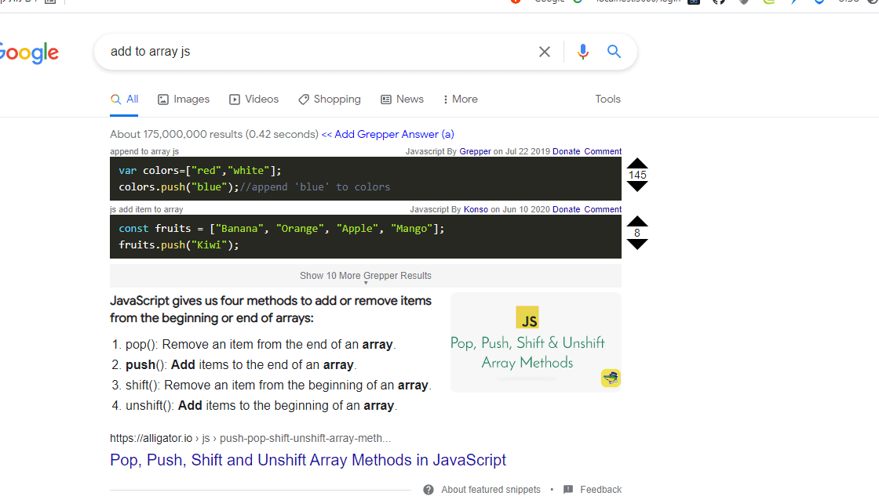Upvote the Konso answer scored 8
Viewport: 879px width, 496px height.
pos(636,221)
